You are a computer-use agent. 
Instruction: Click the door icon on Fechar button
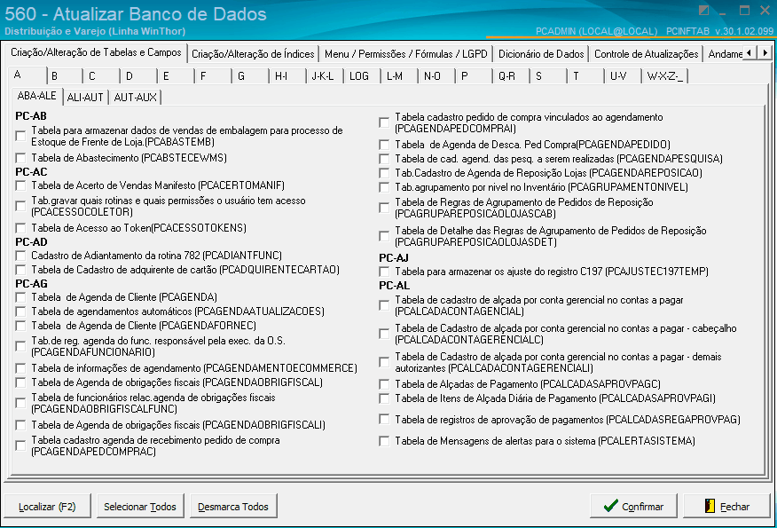tap(710, 506)
